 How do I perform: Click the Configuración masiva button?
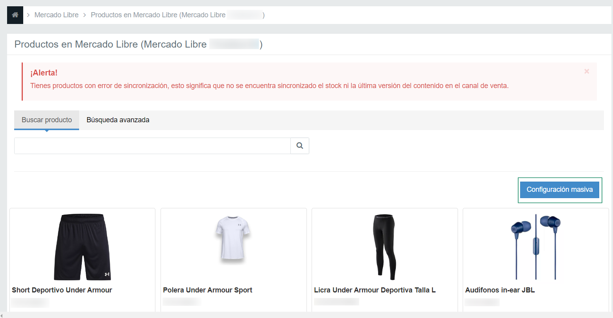559,189
